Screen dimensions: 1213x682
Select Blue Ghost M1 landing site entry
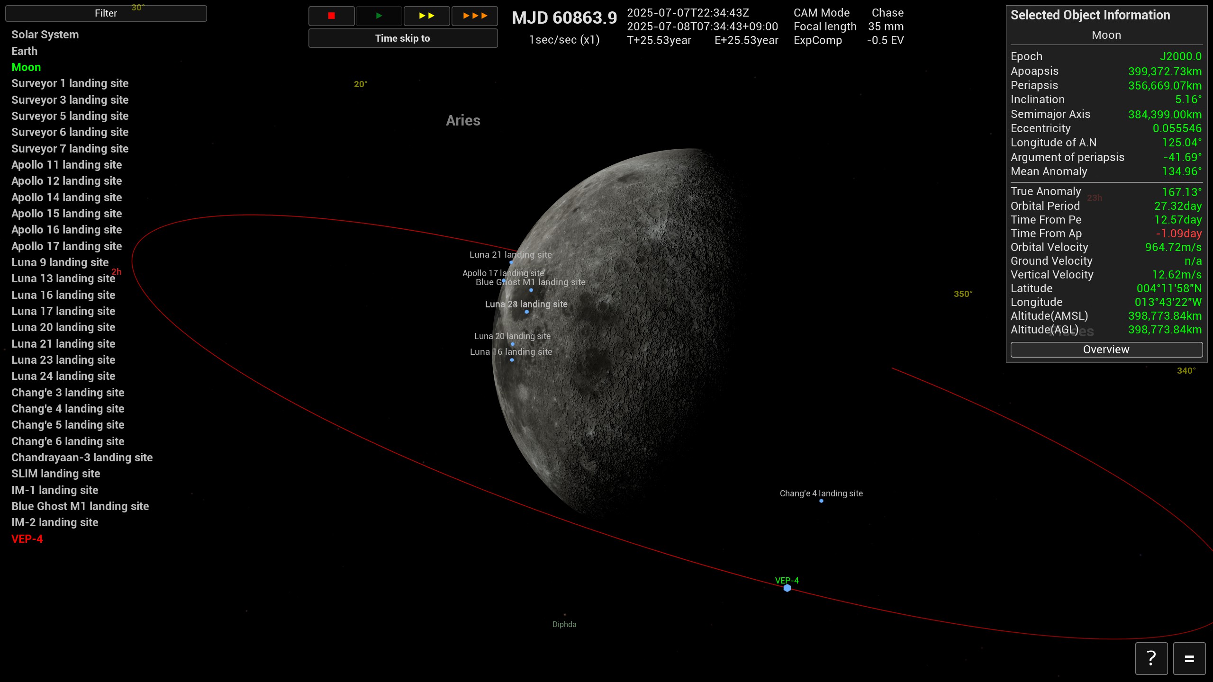(x=80, y=506)
